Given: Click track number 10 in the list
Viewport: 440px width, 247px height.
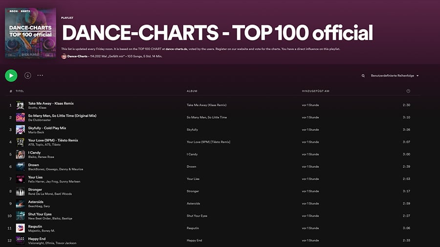Looking at the screenshot, I should 10,216.
